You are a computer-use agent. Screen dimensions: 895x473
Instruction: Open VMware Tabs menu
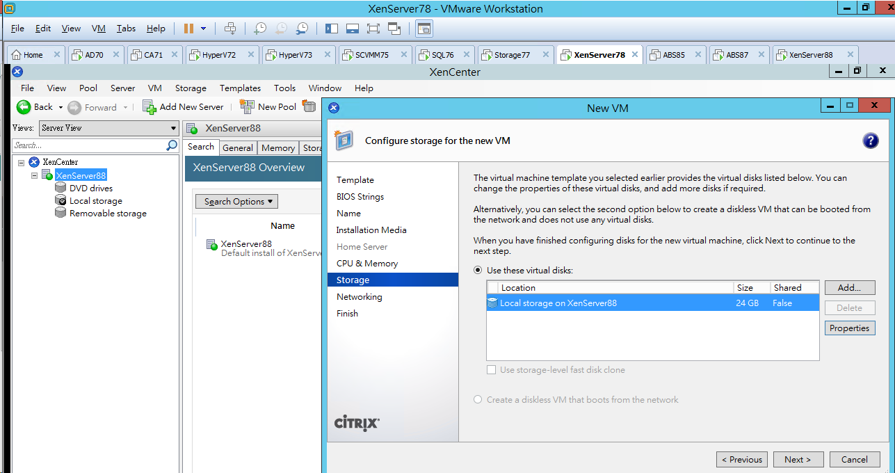tap(126, 29)
